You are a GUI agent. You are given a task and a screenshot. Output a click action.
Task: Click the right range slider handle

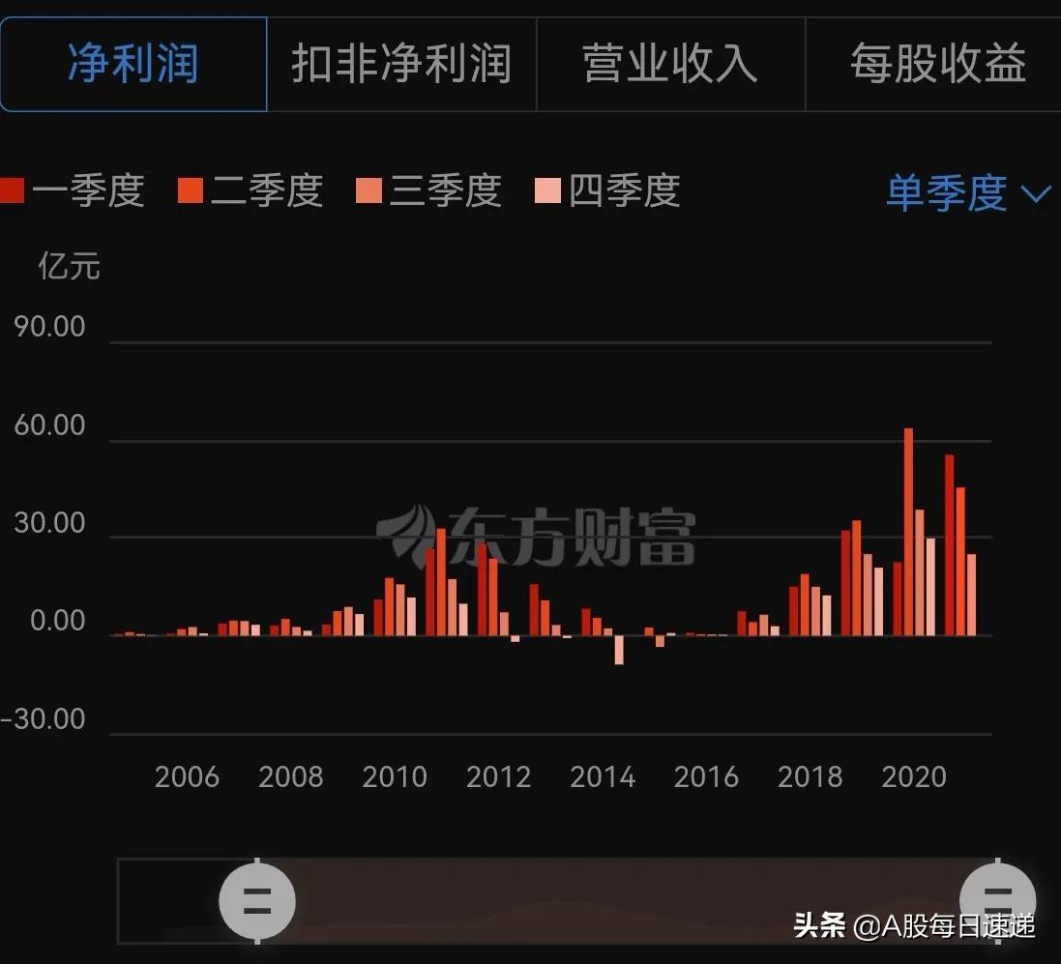click(997, 901)
